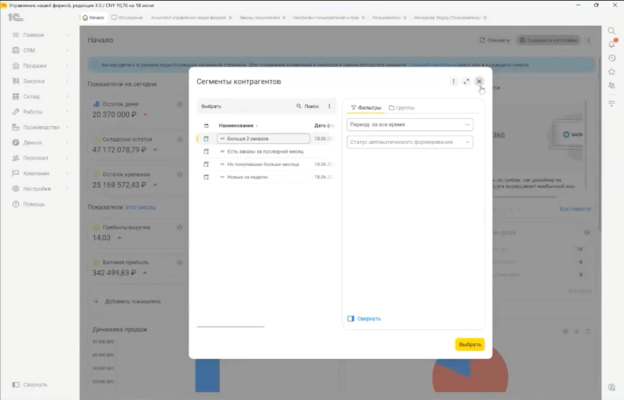The height and width of the screenshot is (400, 624).
Task: Click the global search icon in right sidebar
Action: [x=611, y=30]
